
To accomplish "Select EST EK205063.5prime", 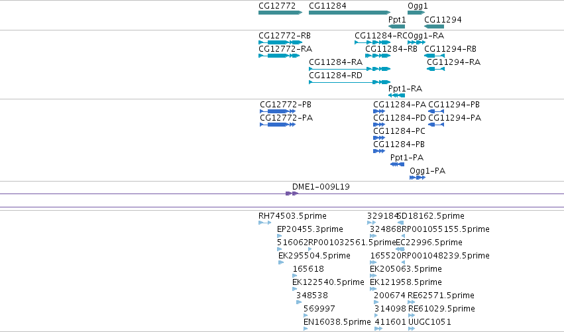I will click(373, 276).
